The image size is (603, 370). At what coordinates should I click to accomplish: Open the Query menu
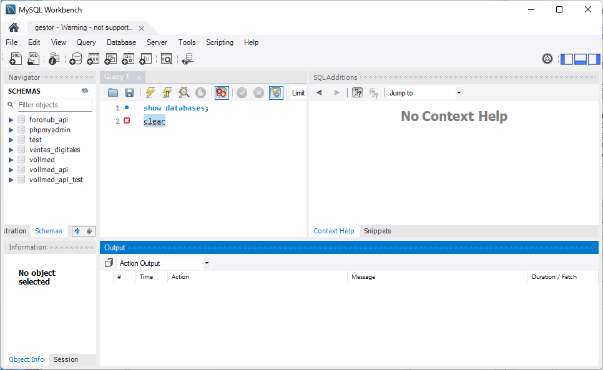coord(86,42)
